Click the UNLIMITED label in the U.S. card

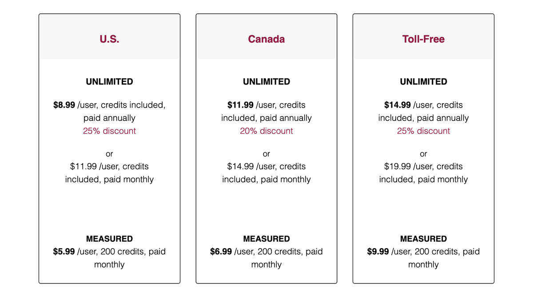coord(109,82)
